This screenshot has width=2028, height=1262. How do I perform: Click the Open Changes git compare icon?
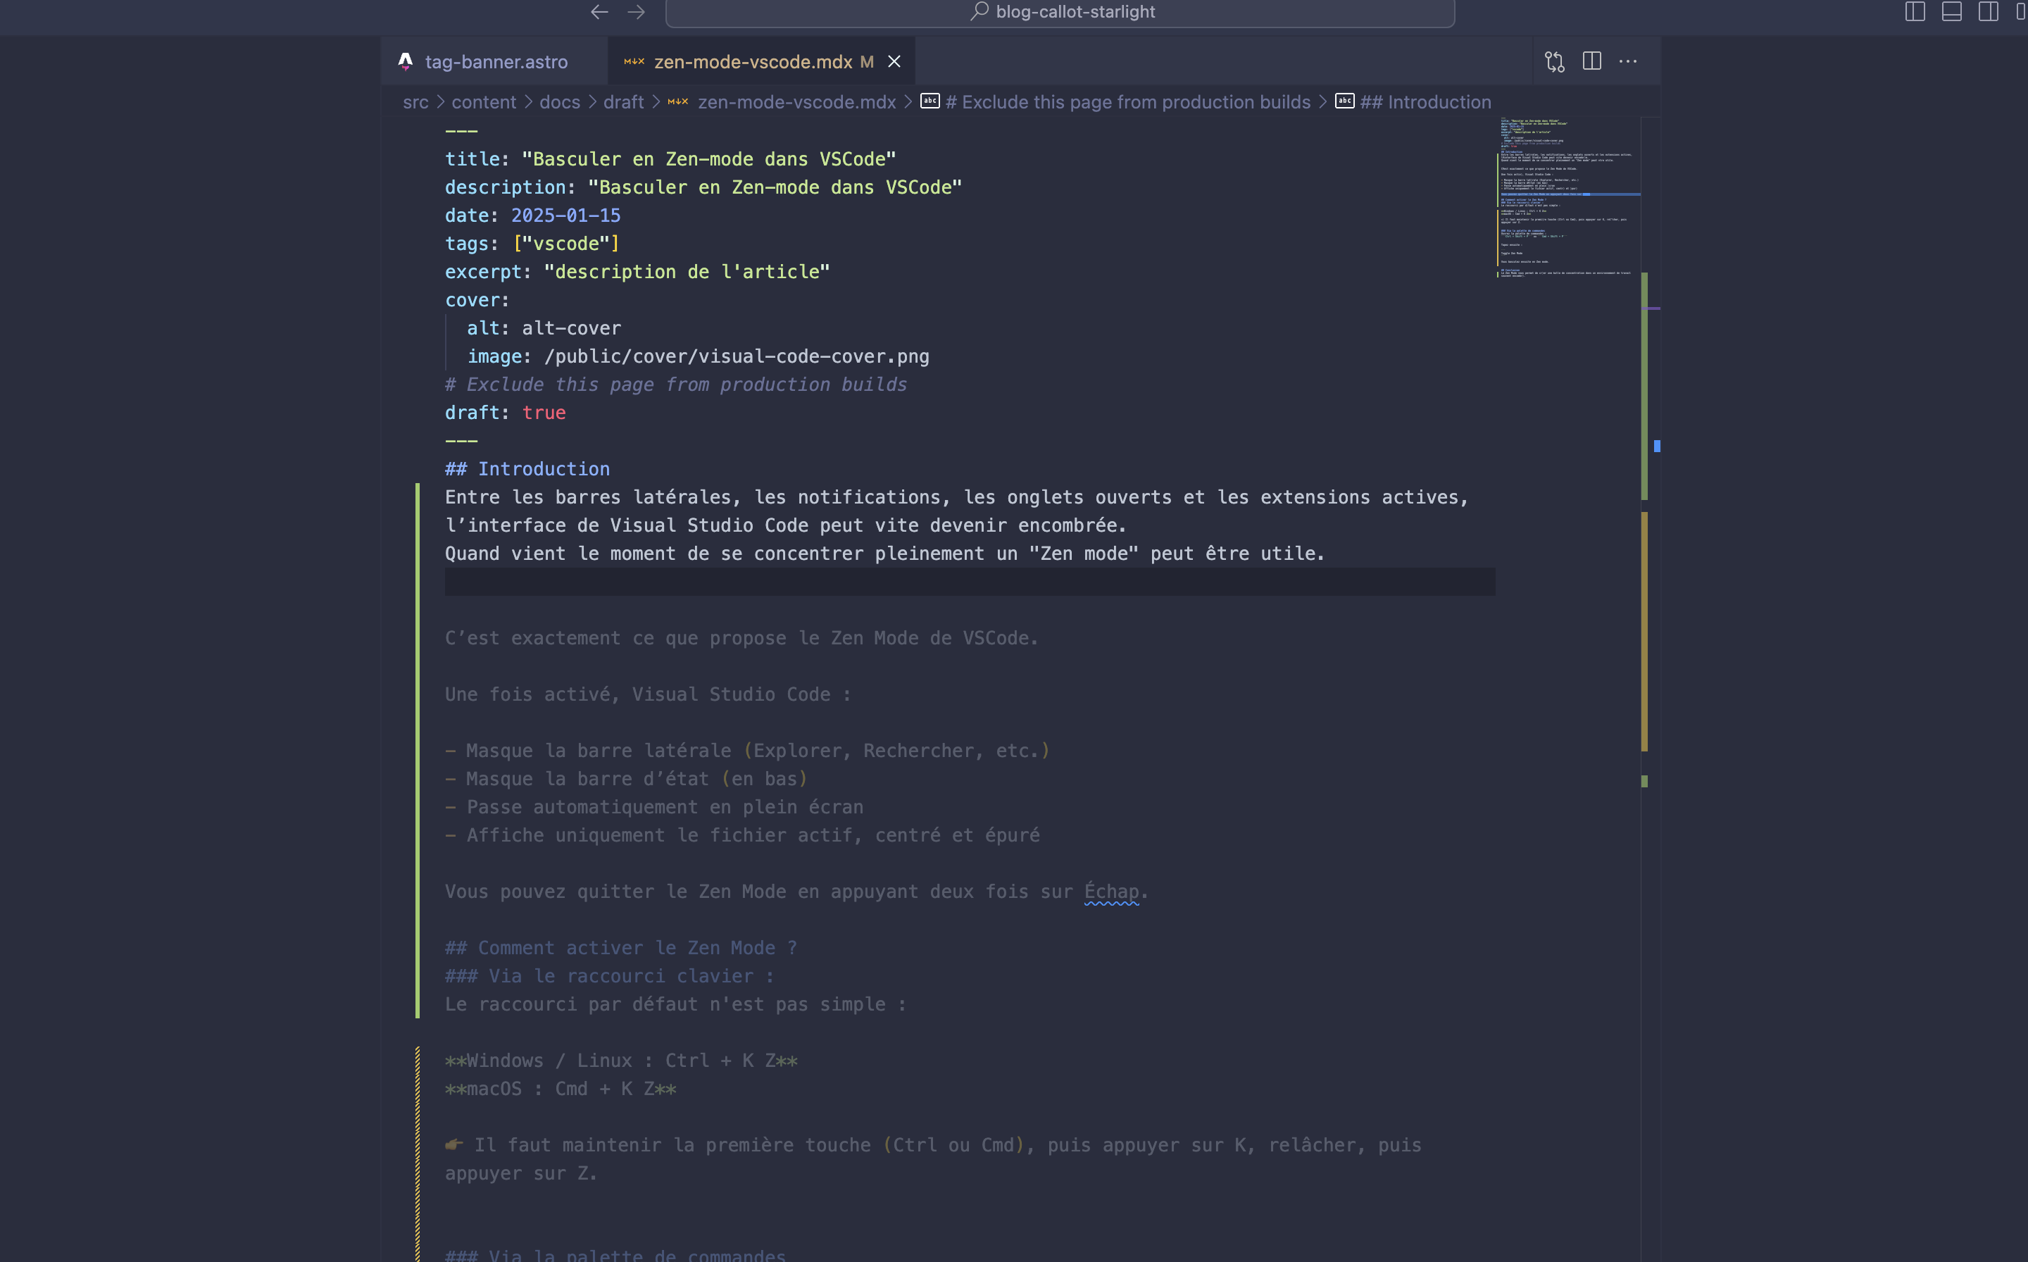coord(1554,62)
